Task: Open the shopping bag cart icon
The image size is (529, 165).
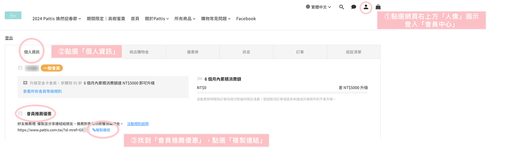Action: pyautogui.click(x=378, y=7)
